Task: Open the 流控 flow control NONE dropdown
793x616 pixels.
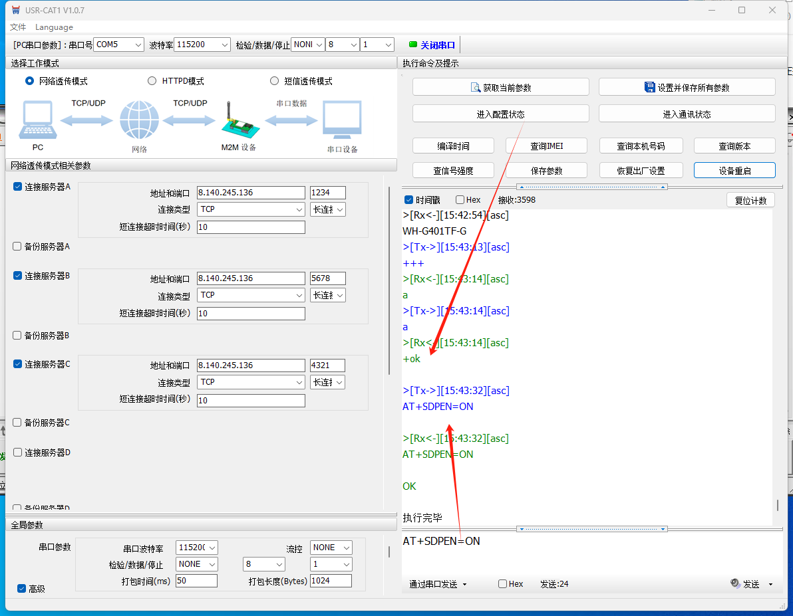Action: [331, 548]
